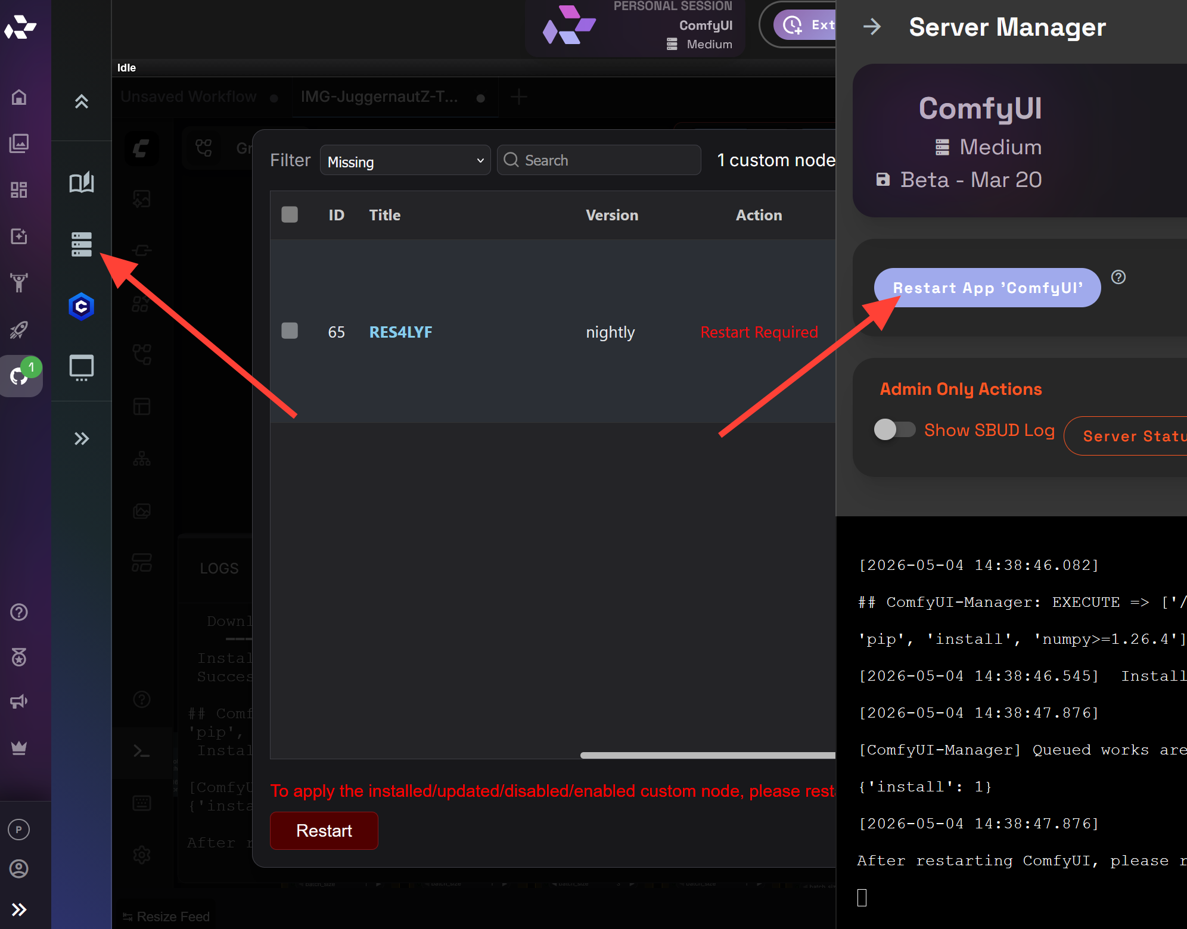Click the Admin Only Actions heading
Image resolution: width=1187 pixels, height=929 pixels.
pyautogui.click(x=961, y=389)
